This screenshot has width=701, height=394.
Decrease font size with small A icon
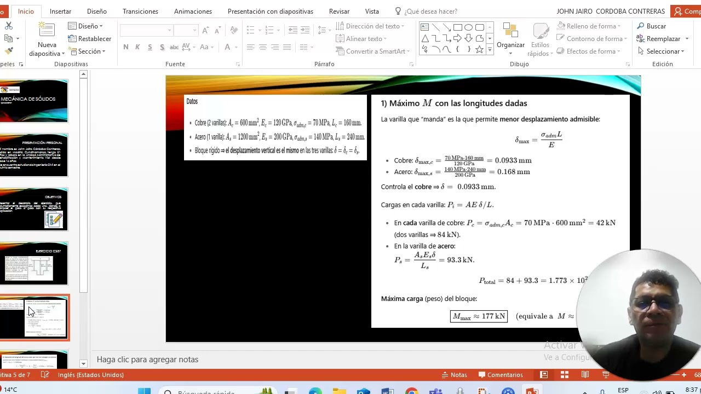(x=217, y=31)
